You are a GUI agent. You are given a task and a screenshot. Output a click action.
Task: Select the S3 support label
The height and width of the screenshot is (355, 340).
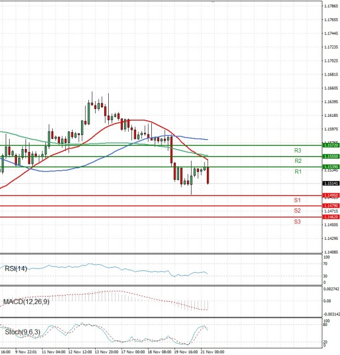tap(297, 222)
